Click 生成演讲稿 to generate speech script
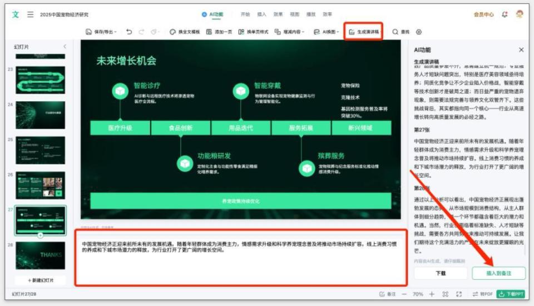Viewport: 534px width, 306px height. click(364, 32)
